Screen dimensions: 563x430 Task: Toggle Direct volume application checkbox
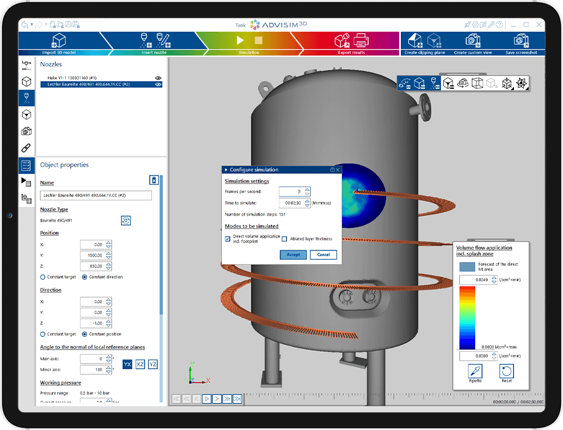pos(227,239)
